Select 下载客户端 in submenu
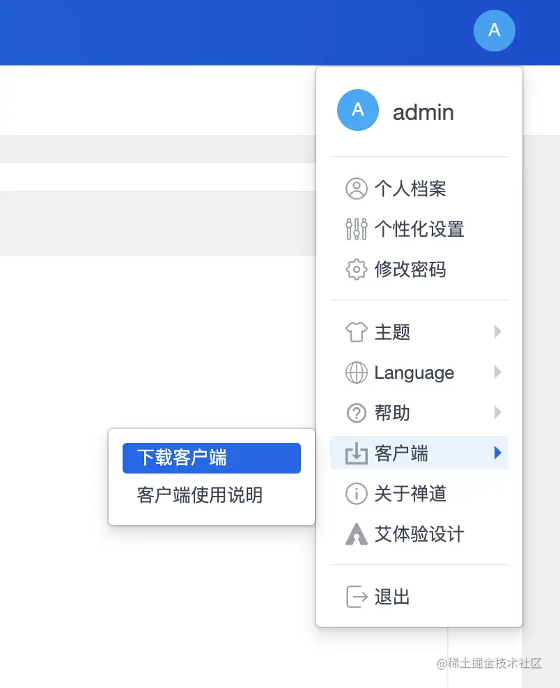Image resolution: width=560 pixels, height=688 pixels. (x=212, y=458)
